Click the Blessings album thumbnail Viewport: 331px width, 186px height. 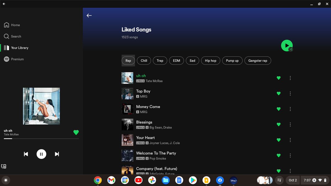(127, 125)
